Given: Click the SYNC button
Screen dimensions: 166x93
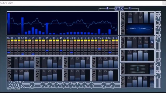Looking at the screenshot, I should tap(119, 9).
